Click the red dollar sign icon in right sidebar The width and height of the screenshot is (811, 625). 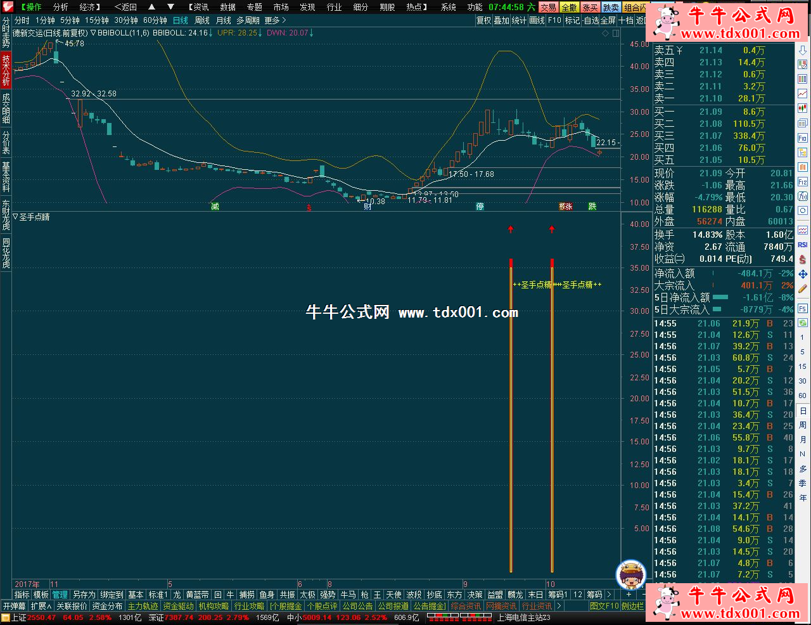[x=803, y=259]
